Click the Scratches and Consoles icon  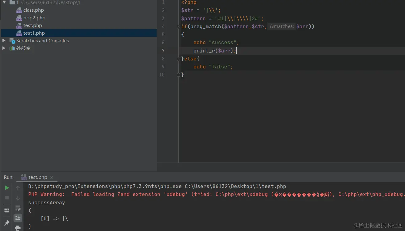[12, 41]
